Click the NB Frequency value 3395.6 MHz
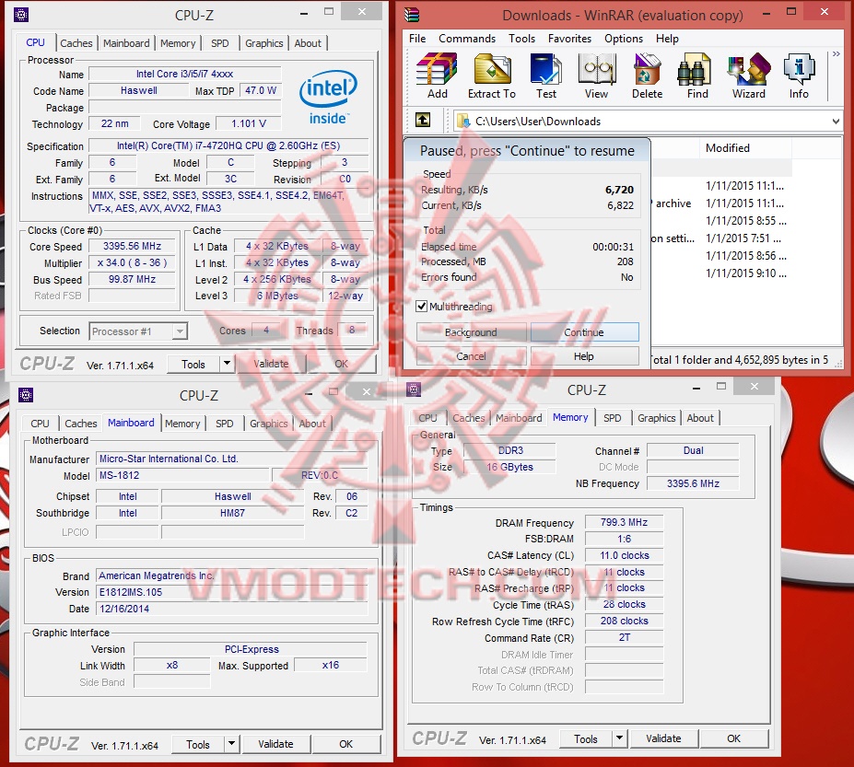The width and height of the screenshot is (854, 767). 693,483
